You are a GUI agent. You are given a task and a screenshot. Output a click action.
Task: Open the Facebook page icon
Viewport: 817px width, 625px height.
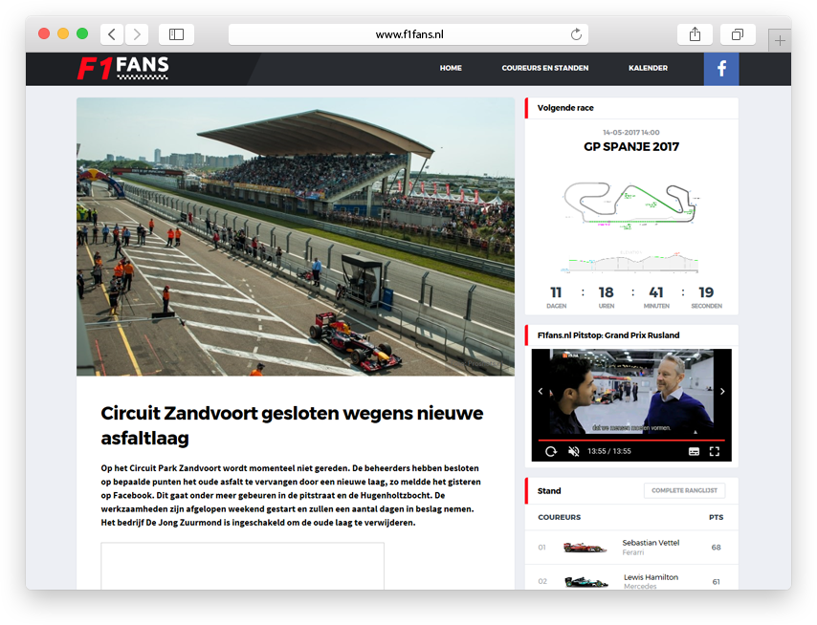[x=721, y=69]
